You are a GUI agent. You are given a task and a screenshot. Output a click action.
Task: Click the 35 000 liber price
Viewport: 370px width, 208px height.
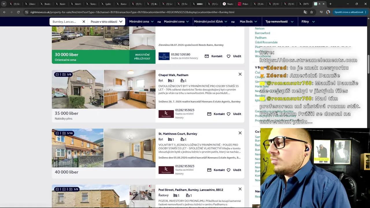66,113
